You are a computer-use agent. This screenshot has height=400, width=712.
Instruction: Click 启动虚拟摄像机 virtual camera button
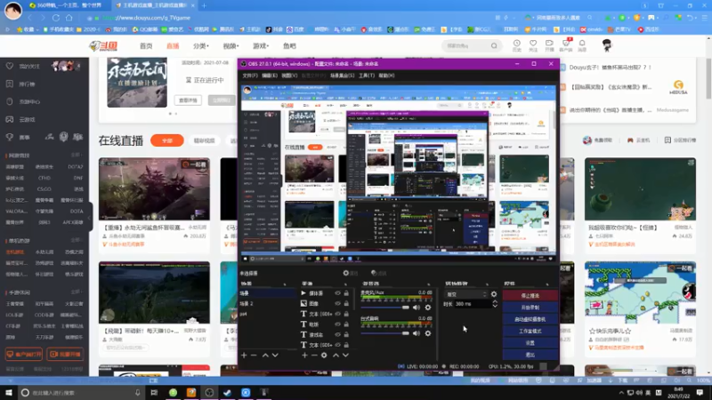coord(530,319)
